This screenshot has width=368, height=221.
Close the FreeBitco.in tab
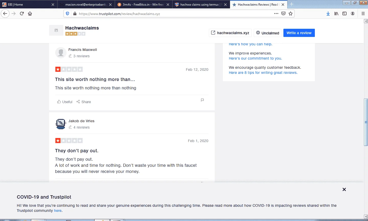tap(168, 5)
